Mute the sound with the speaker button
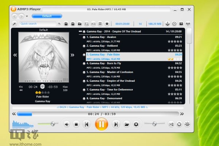Image resolution: width=219 pixels, height=146 pixels. [x=67, y=124]
